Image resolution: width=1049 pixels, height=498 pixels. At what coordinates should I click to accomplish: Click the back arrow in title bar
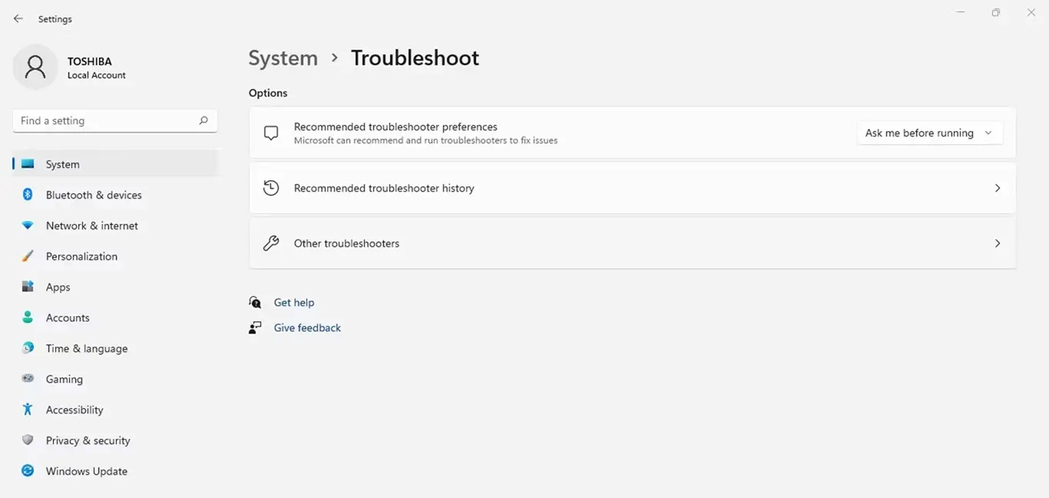point(18,18)
